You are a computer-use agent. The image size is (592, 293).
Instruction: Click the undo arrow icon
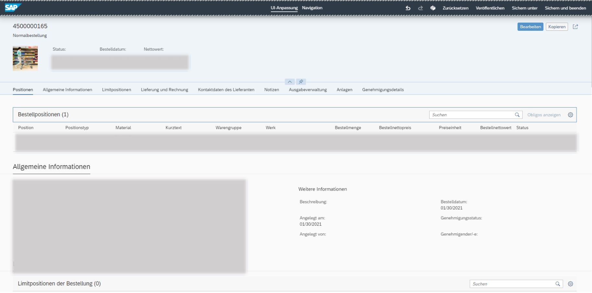pos(408,8)
